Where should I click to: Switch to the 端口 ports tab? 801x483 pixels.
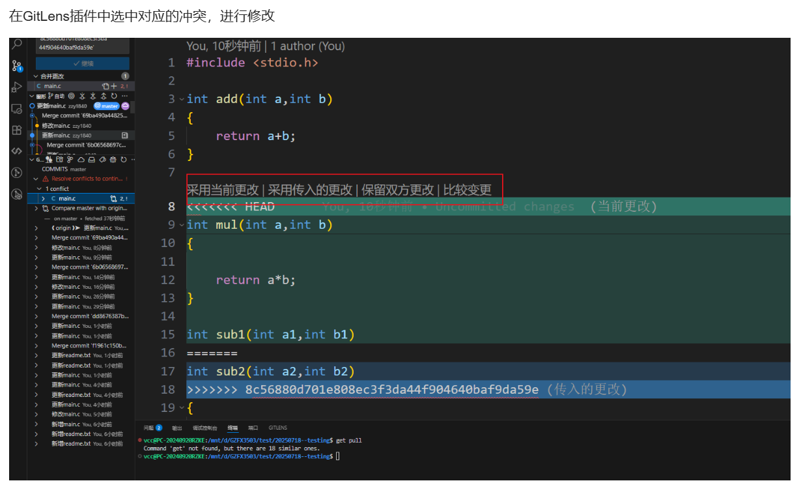point(253,428)
